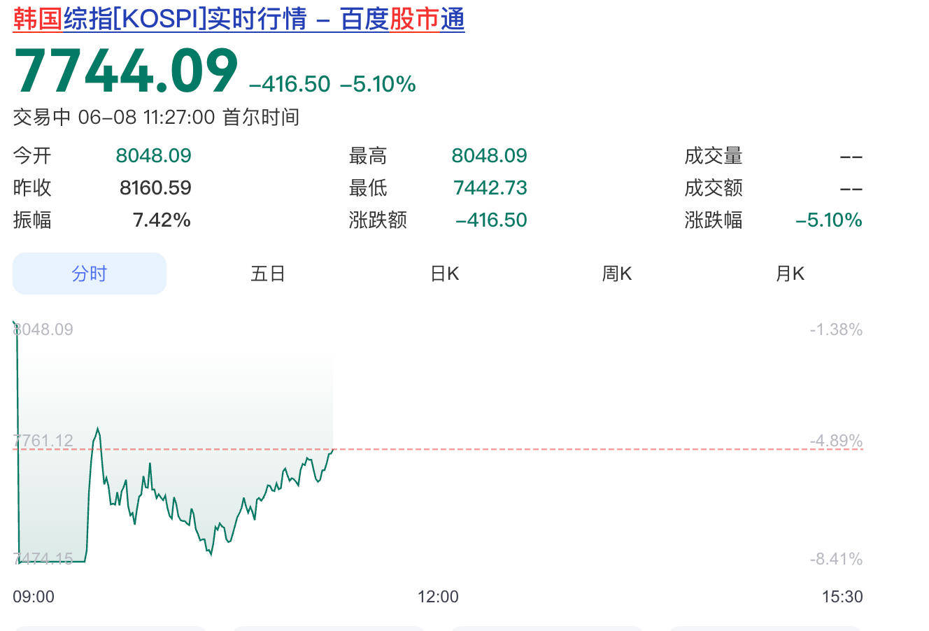929x631 pixels.
Task: Click the 最高 label
Action: pyautogui.click(x=368, y=155)
